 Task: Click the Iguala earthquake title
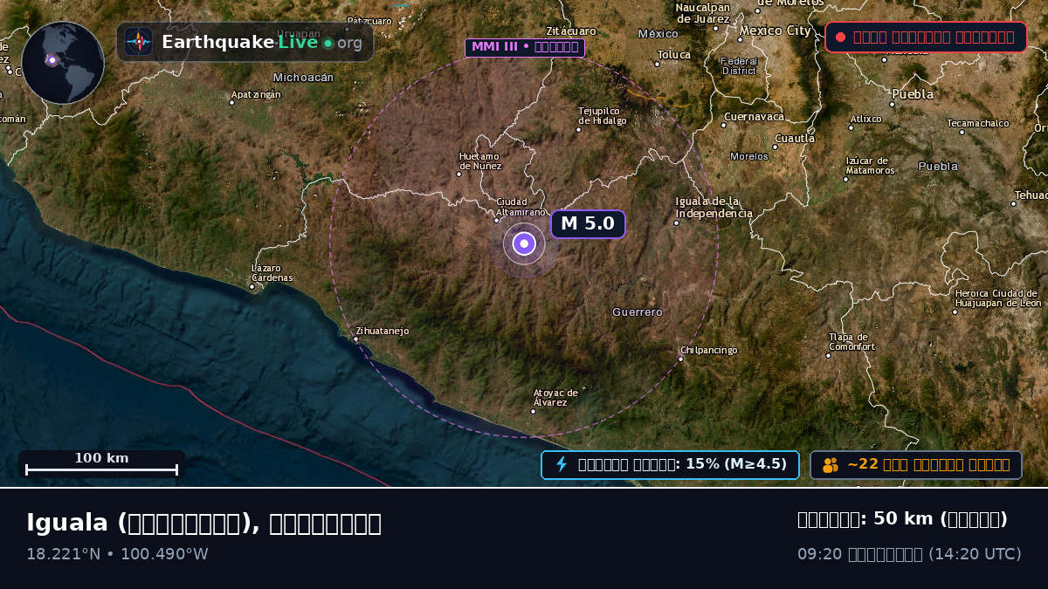click(203, 523)
